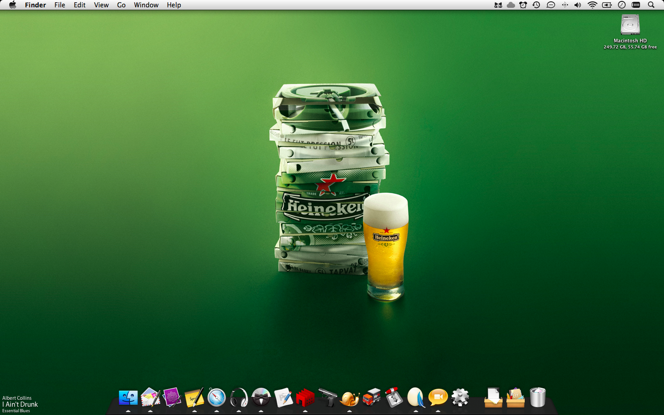Click the butterfly menu bar icon

point(498,5)
